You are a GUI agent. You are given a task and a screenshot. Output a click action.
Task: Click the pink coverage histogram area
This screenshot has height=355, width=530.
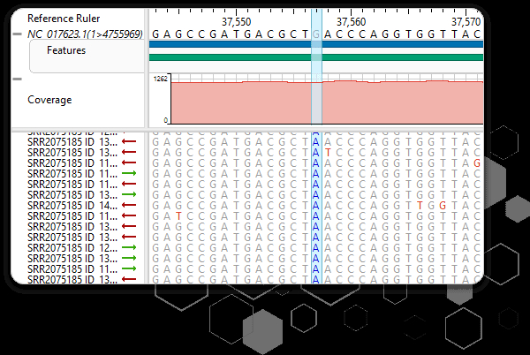click(327, 102)
